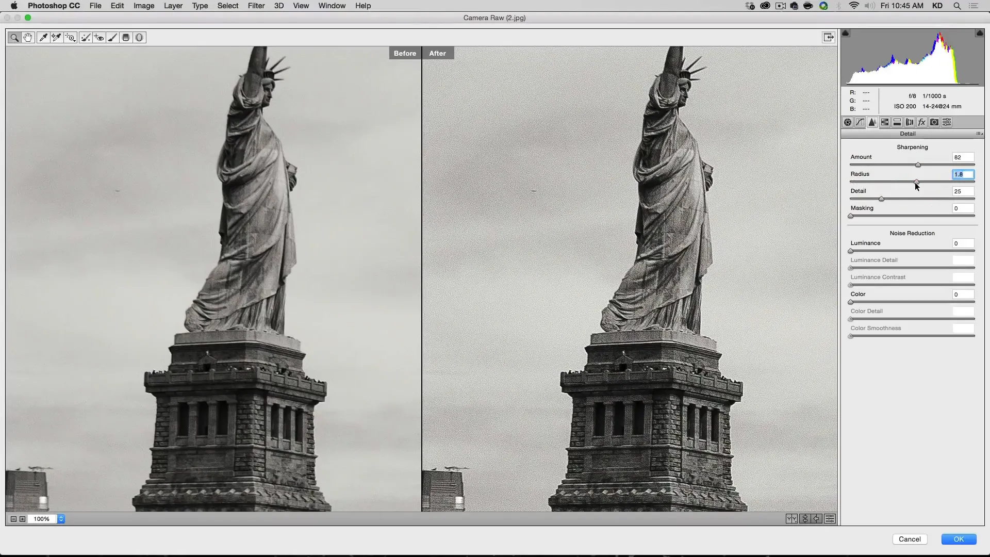Click the OK button

pyautogui.click(x=959, y=539)
